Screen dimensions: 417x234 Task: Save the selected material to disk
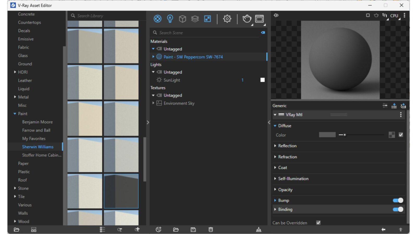coord(193,230)
